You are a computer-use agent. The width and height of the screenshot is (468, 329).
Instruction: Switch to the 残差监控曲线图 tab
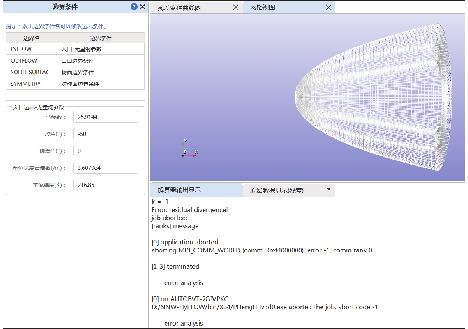179,8
